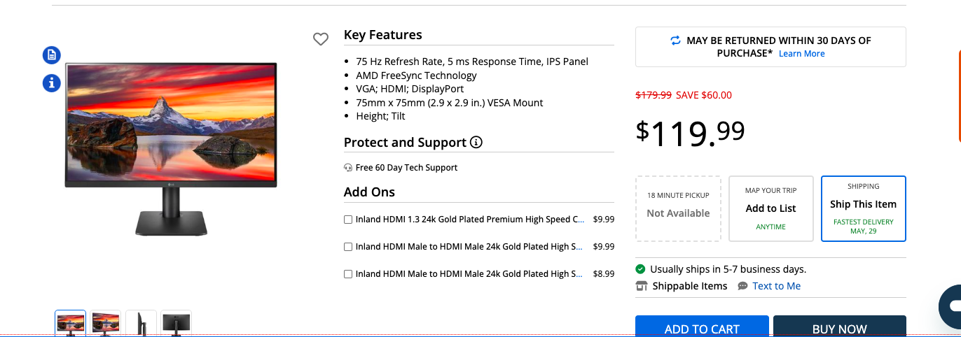Open the chat widget at right edge
This screenshot has width=961, height=337.
click(x=953, y=306)
